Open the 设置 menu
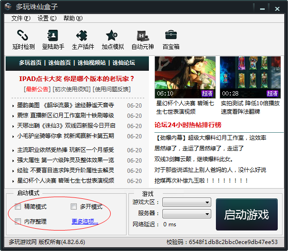Screen dimensions: 288x251 pos(47,18)
